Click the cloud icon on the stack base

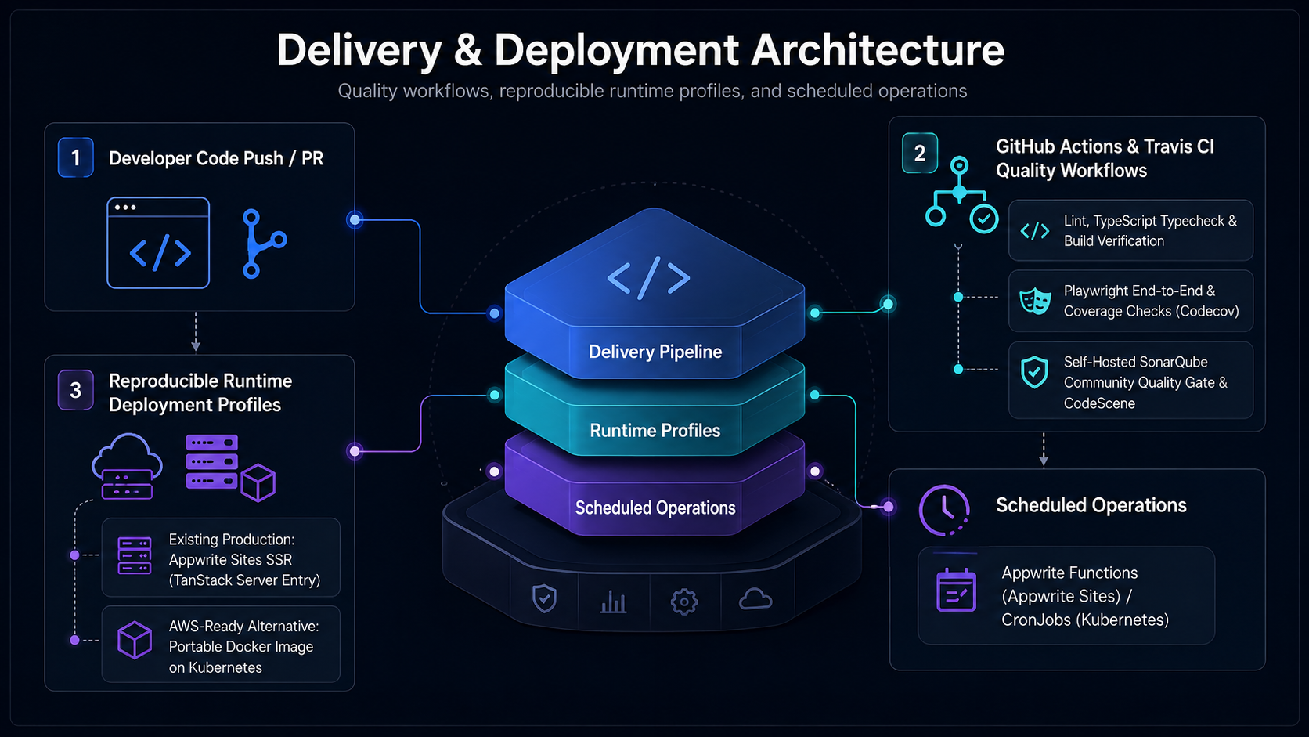pyautogui.click(x=755, y=600)
